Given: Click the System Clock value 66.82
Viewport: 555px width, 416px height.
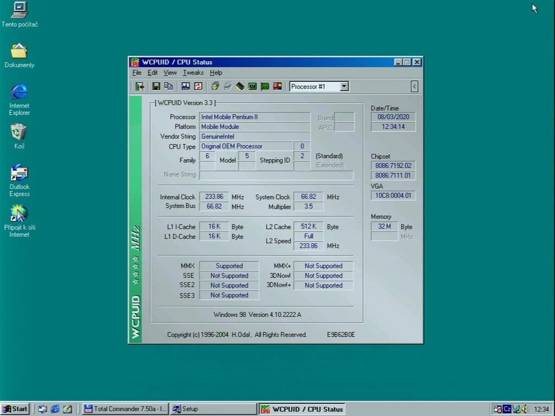Looking at the screenshot, I should tap(308, 197).
